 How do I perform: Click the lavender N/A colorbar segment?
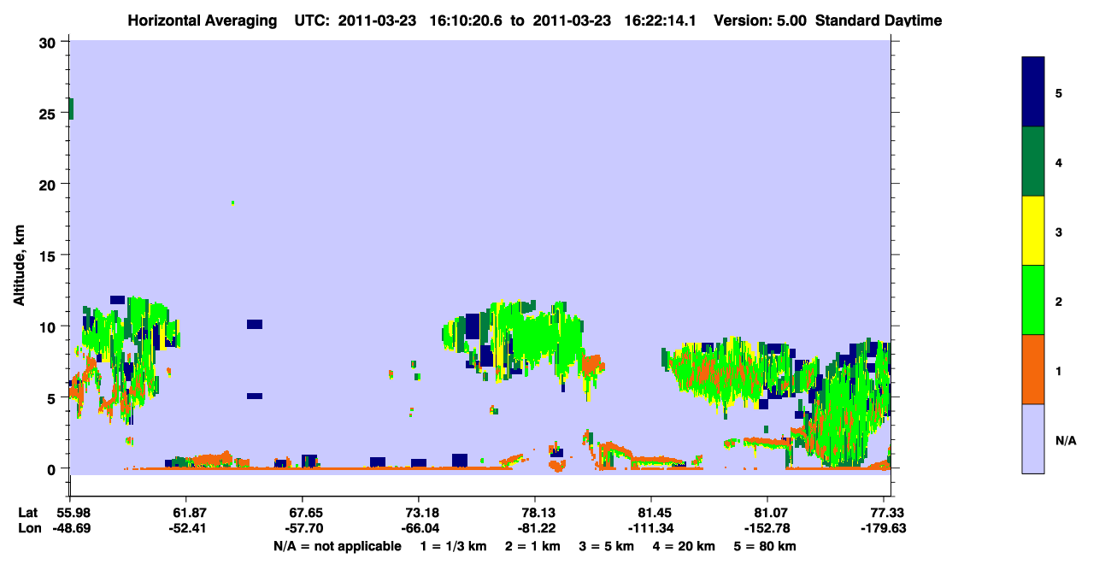pyautogui.click(x=1033, y=438)
